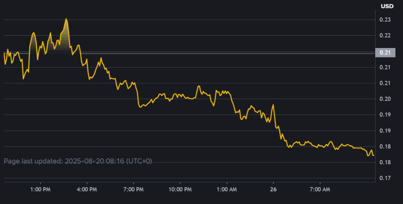Click the 7:00 PM time label
This screenshot has width=403, height=204.
tap(133, 189)
